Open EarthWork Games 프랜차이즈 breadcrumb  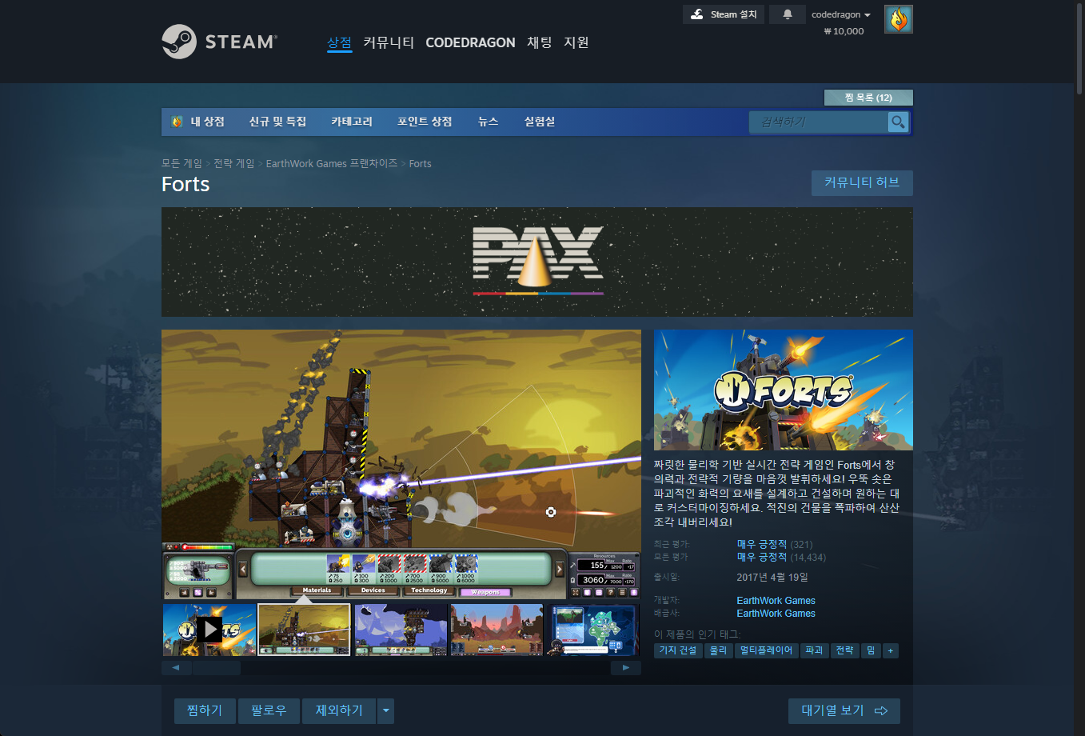[332, 163]
